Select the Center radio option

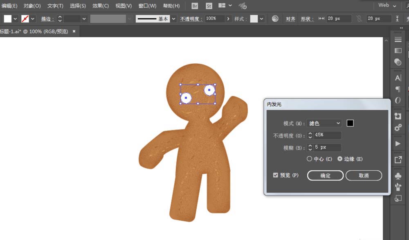click(x=309, y=159)
